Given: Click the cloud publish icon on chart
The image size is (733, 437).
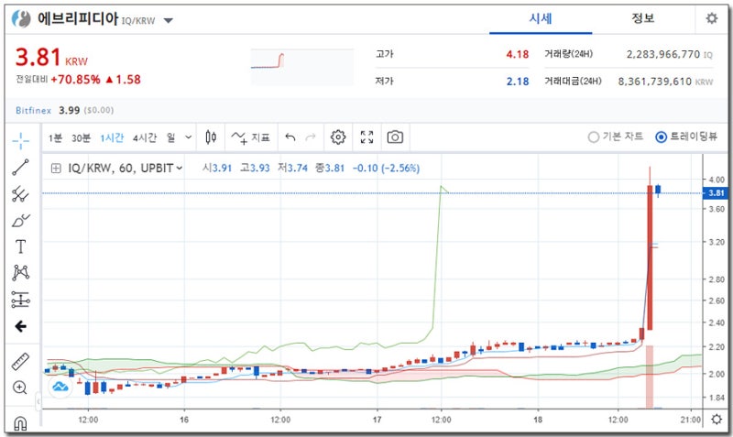Looking at the screenshot, I should pos(60,387).
